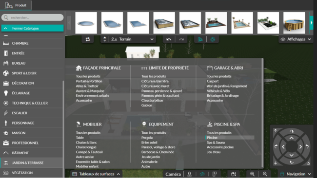The width and height of the screenshot is (317, 178).
Task: Advance the product carousel with right arrow
Action: coord(311,23)
